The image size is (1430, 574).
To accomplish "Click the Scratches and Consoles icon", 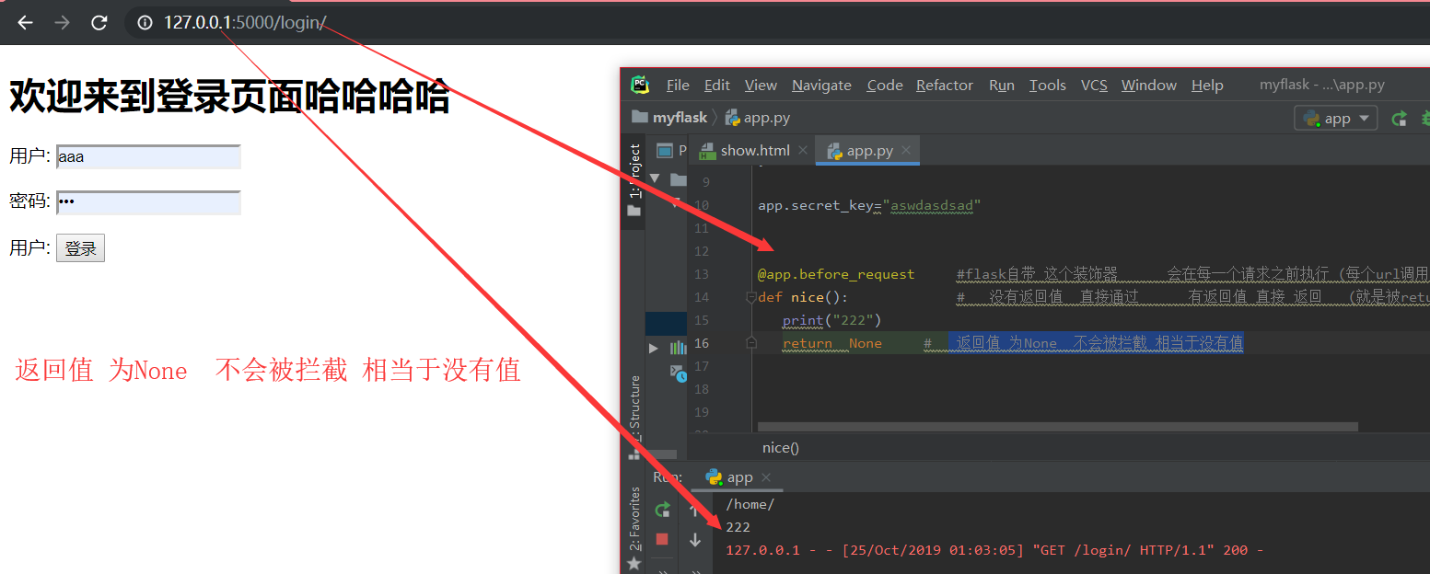I will click(680, 372).
